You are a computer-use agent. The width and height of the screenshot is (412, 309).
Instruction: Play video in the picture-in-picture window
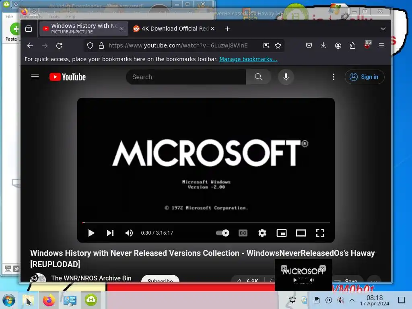click(295, 280)
